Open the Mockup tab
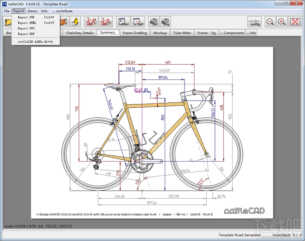The image size is (305, 241). (160, 33)
